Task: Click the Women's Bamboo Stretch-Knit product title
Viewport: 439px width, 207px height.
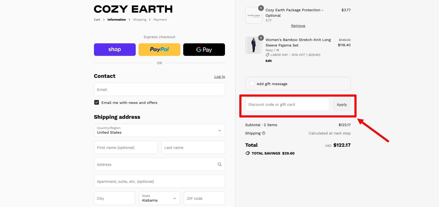Action: pyautogui.click(x=298, y=42)
